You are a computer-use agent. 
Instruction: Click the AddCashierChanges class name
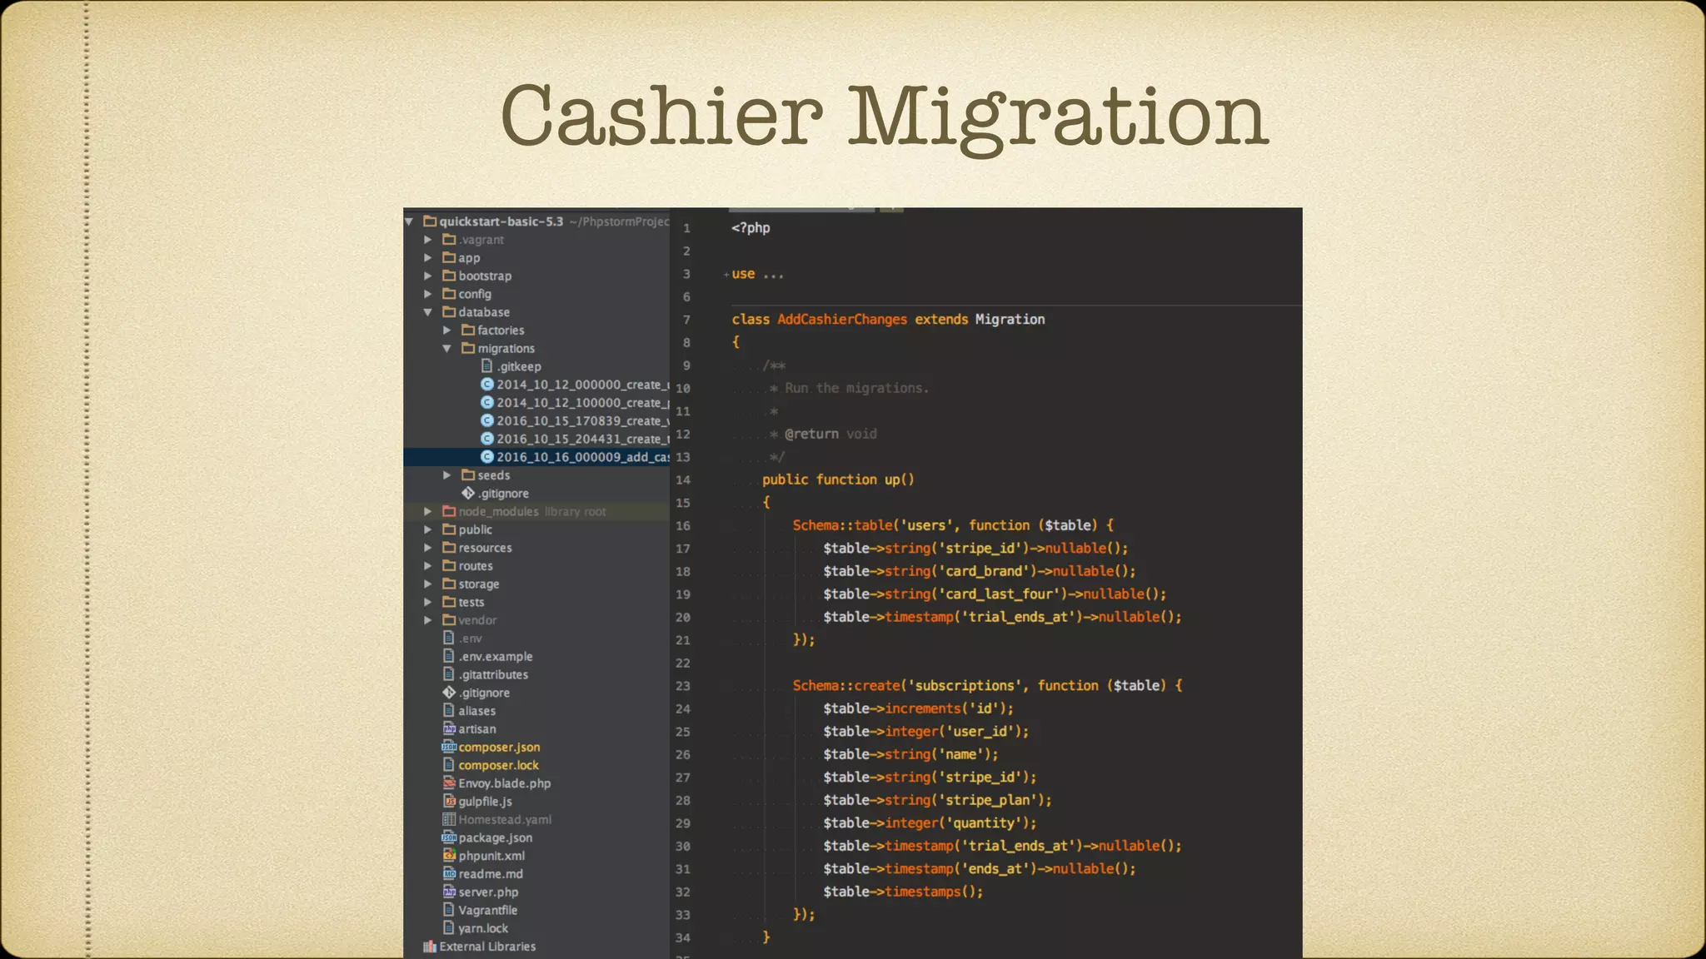click(x=842, y=320)
